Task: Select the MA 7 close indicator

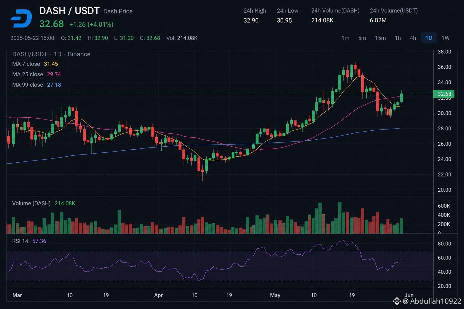Action: 35,64
